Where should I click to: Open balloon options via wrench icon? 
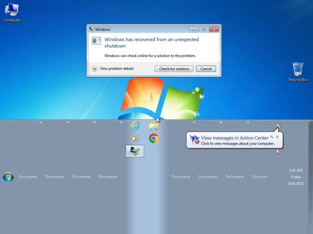pyautogui.click(x=272, y=137)
